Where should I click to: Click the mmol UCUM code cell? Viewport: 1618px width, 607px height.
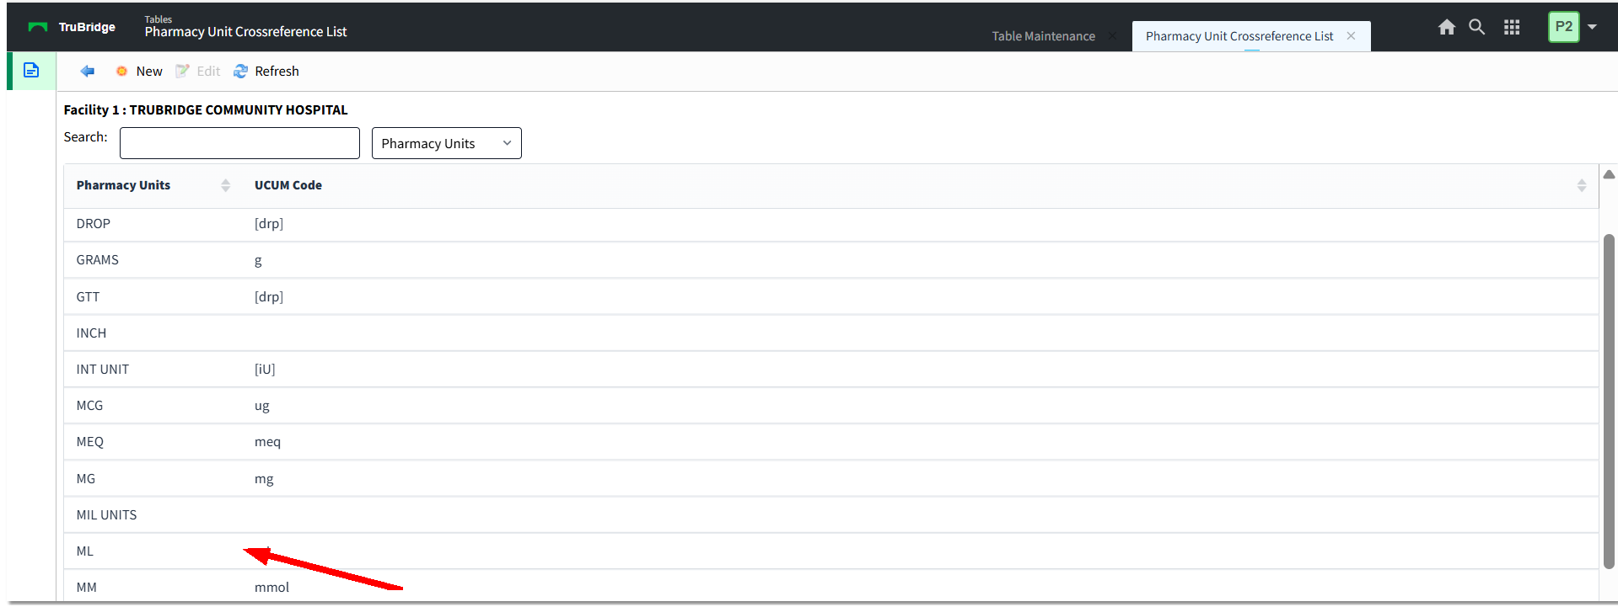271,588
